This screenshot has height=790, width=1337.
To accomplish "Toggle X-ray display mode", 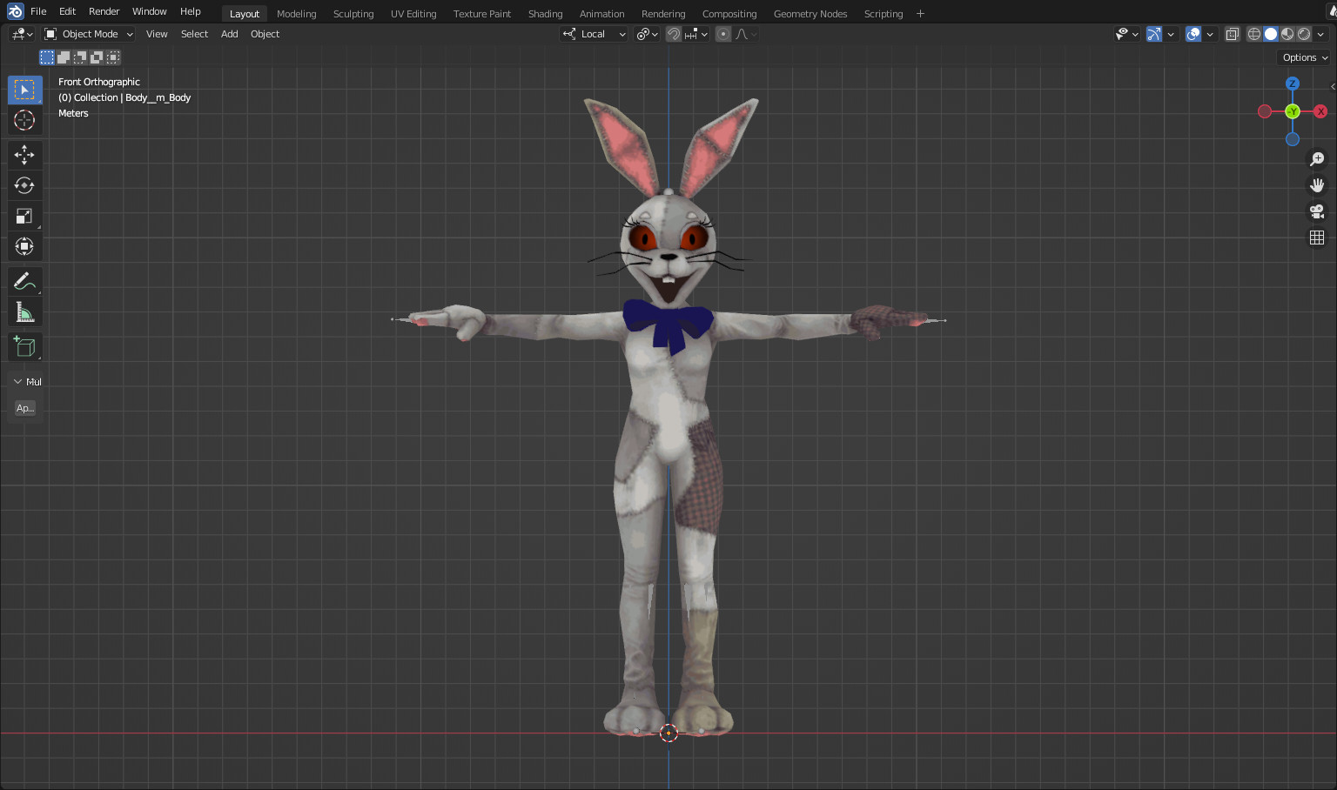I will pyautogui.click(x=1232, y=34).
